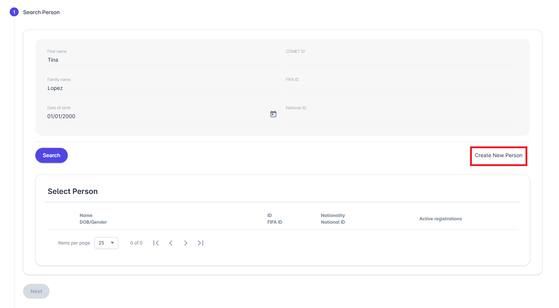Focus the FIFA ID search input
Image resolution: width=559 pixels, height=308 pixels.
coord(401,88)
